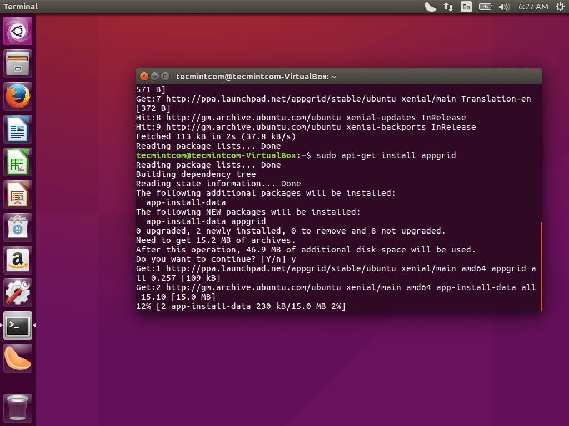
Task: Launch Clementine music player
Action: [17, 358]
